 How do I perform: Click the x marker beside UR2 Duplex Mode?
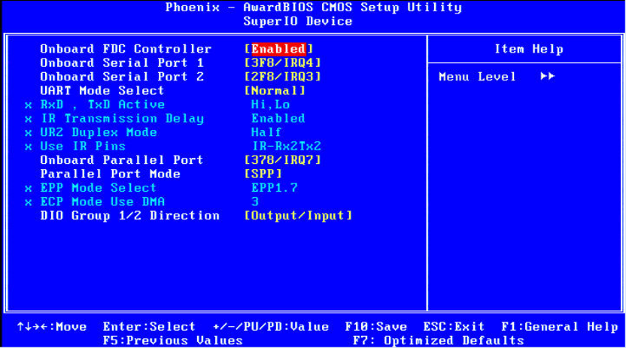[x=29, y=133]
